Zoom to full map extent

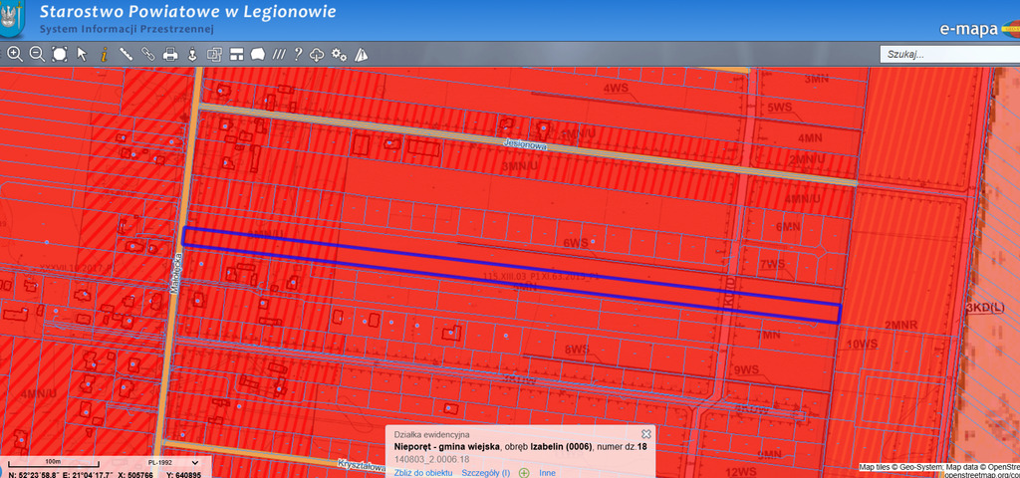pos(59,55)
